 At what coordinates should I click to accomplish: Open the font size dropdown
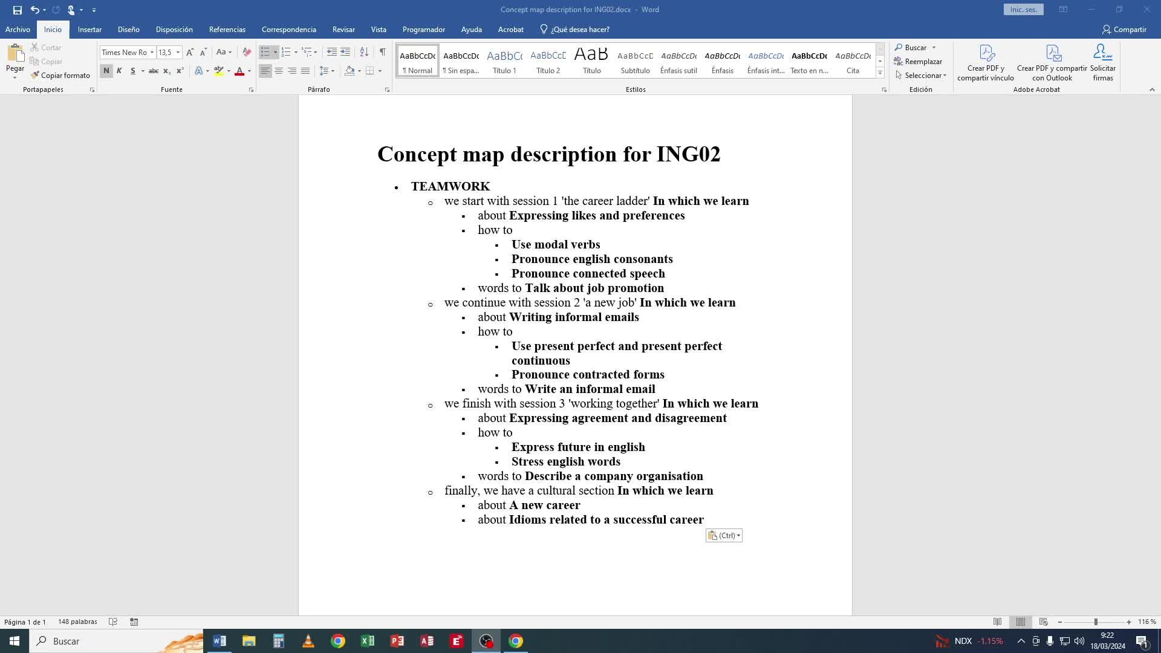(178, 52)
